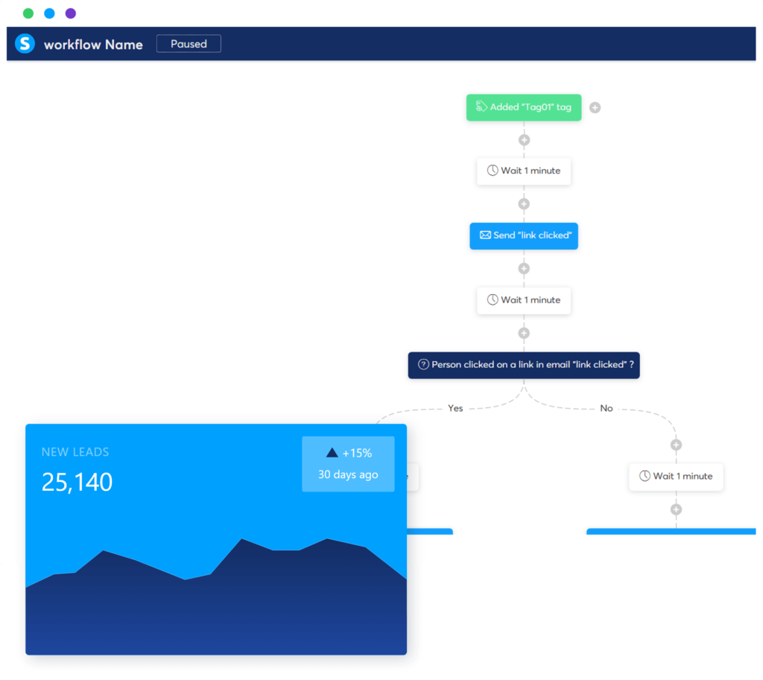Click the question mark icon on the condition node
Image resolution: width=763 pixels, height=680 pixels.
pyautogui.click(x=423, y=365)
